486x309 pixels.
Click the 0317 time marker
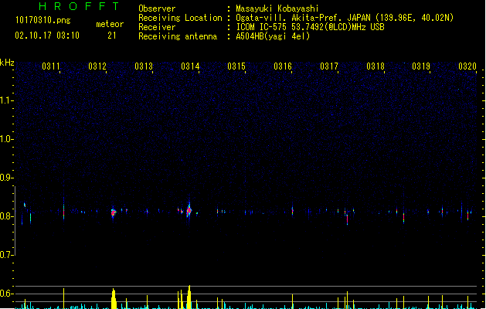(329, 66)
